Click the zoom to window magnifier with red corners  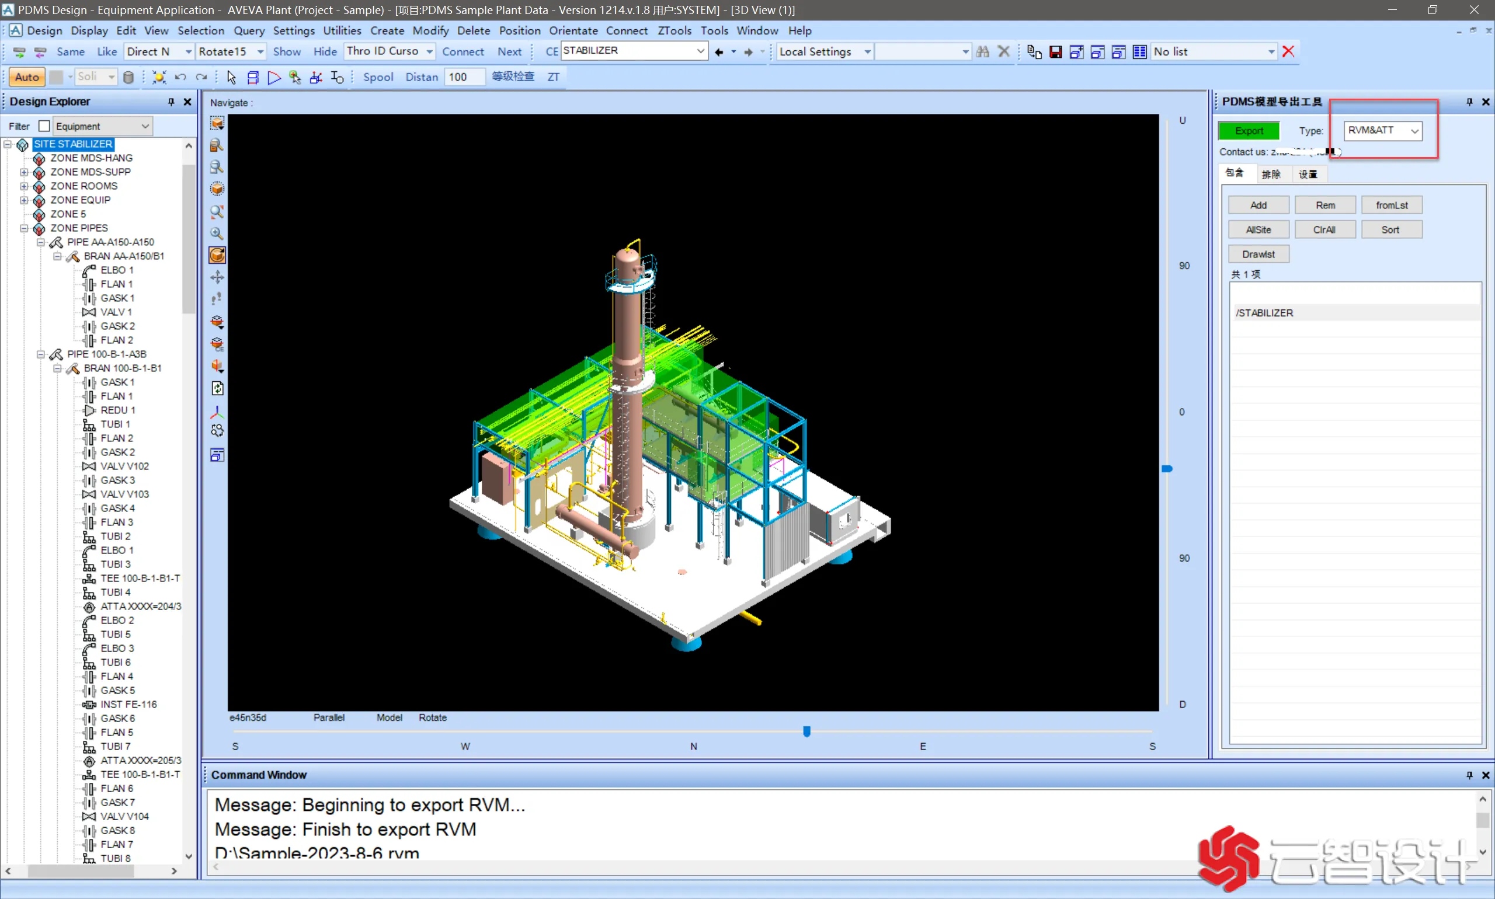click(217, 211)
